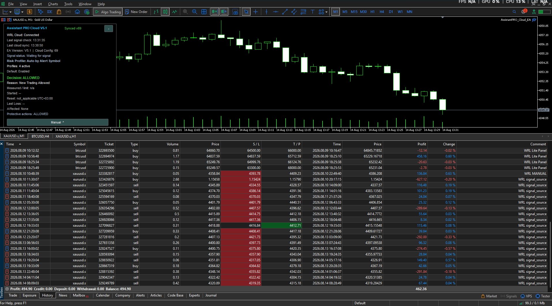Select the M5 timeframe

(x=345, y=12)
